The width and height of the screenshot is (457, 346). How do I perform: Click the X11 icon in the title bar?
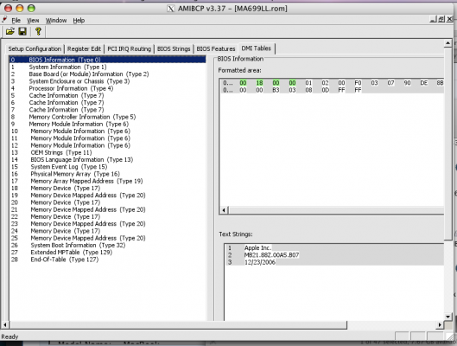click(x=171, y=9)
